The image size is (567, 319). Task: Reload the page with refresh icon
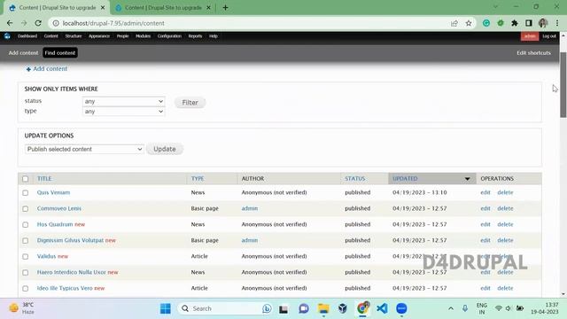pos(38,23)
